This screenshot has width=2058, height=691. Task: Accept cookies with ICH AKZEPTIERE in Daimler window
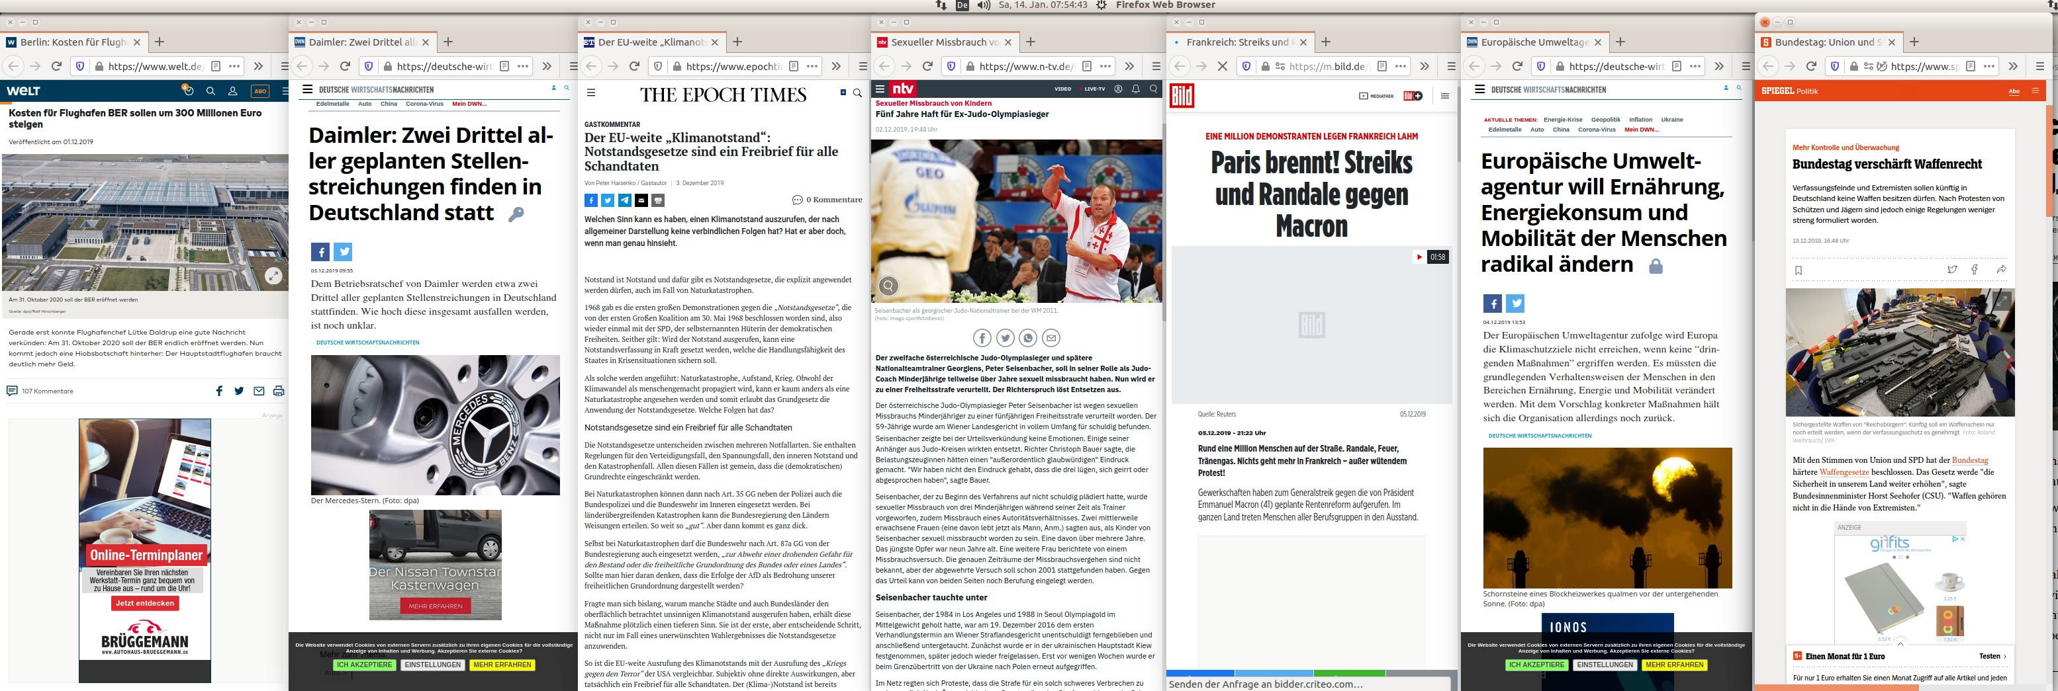click(x=364, y=665)
